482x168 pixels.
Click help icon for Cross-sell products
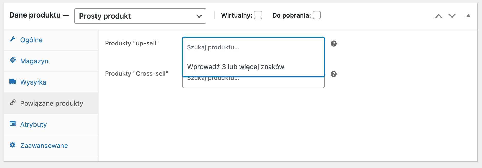click(x=334, y=74)
